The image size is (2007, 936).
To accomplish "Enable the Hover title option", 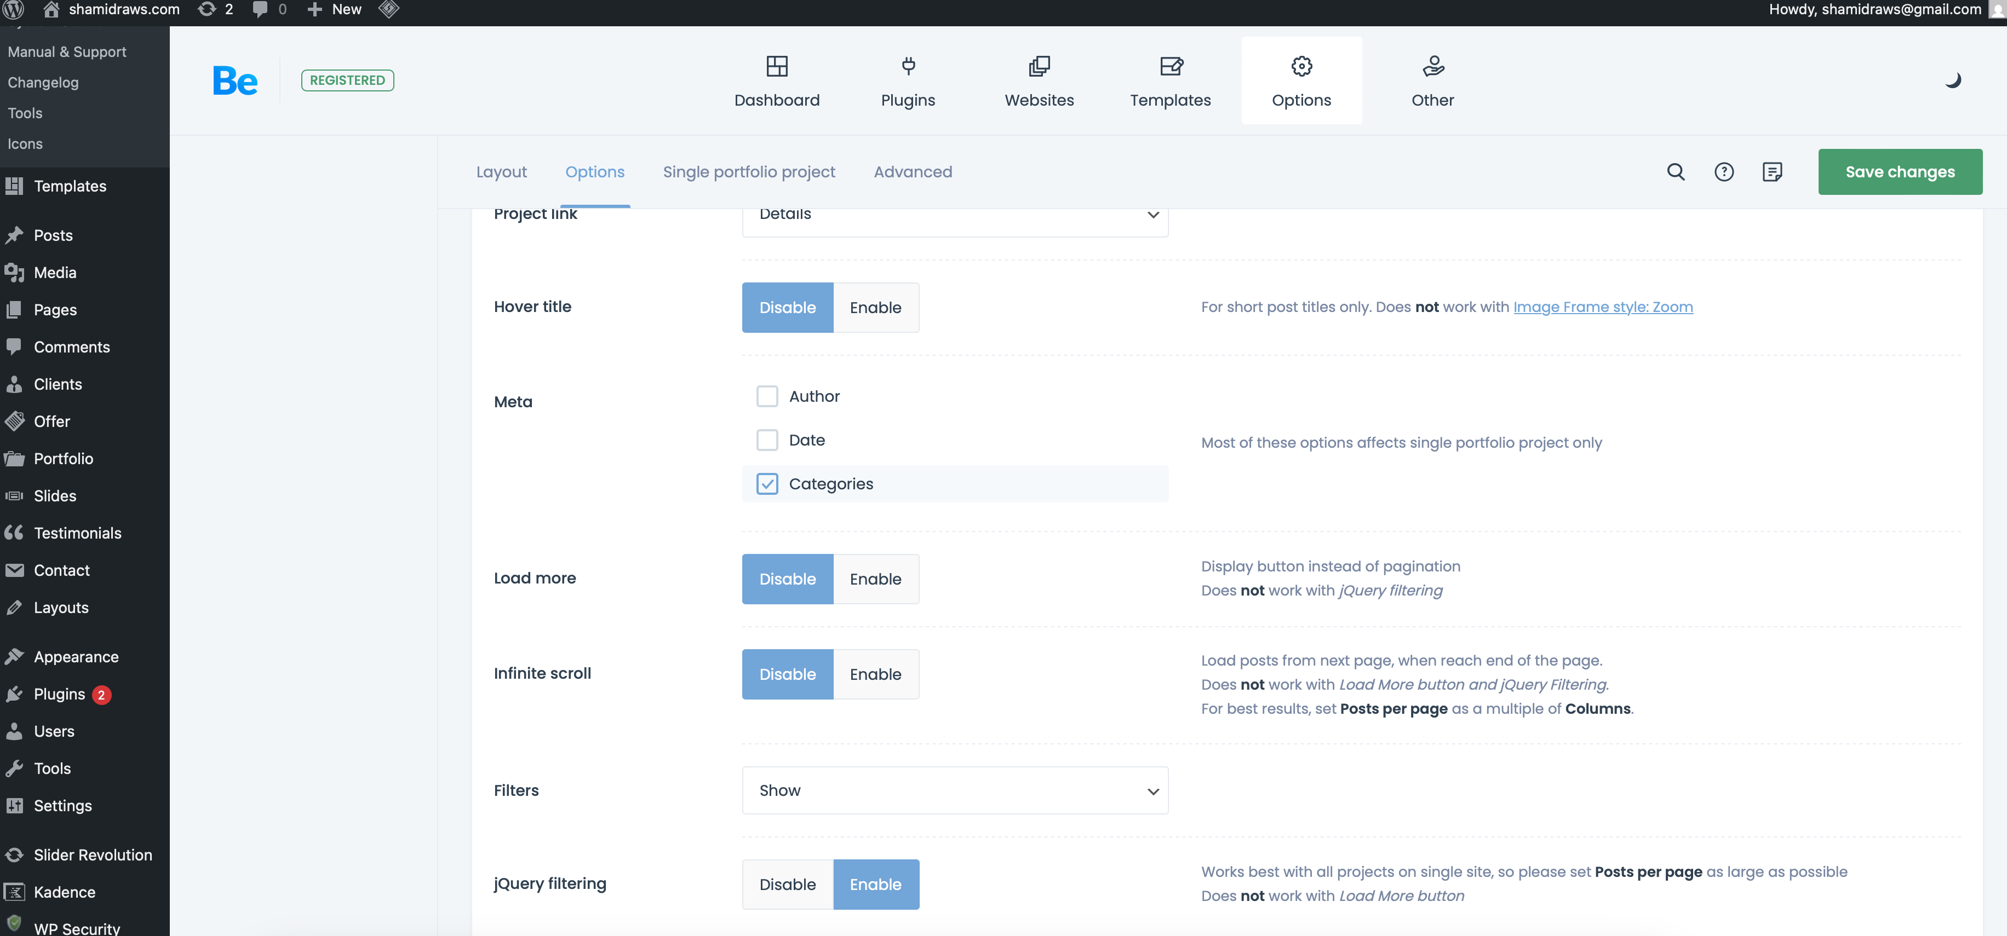I will (x=875, y=308).
